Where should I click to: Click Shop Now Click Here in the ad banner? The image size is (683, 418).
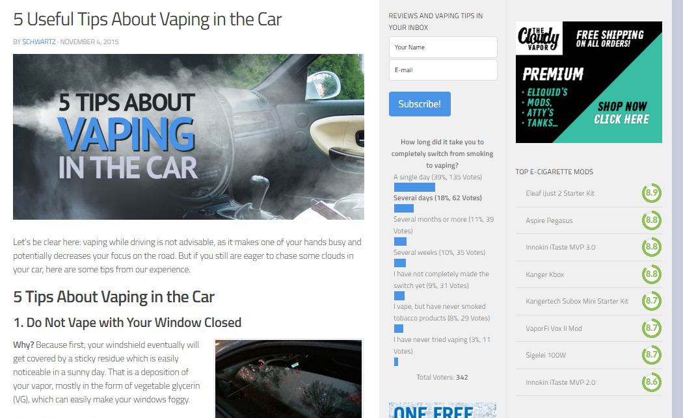pyautogui.click(x=622, y=112)
